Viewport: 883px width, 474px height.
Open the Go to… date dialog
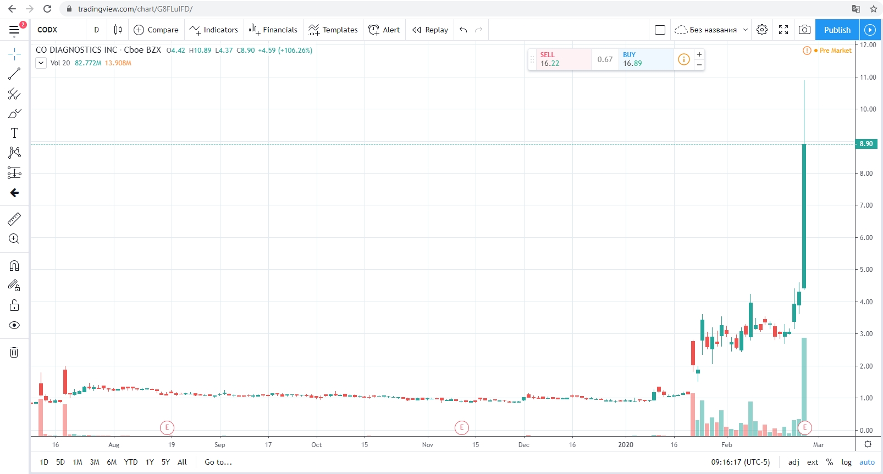click(218, 462)
